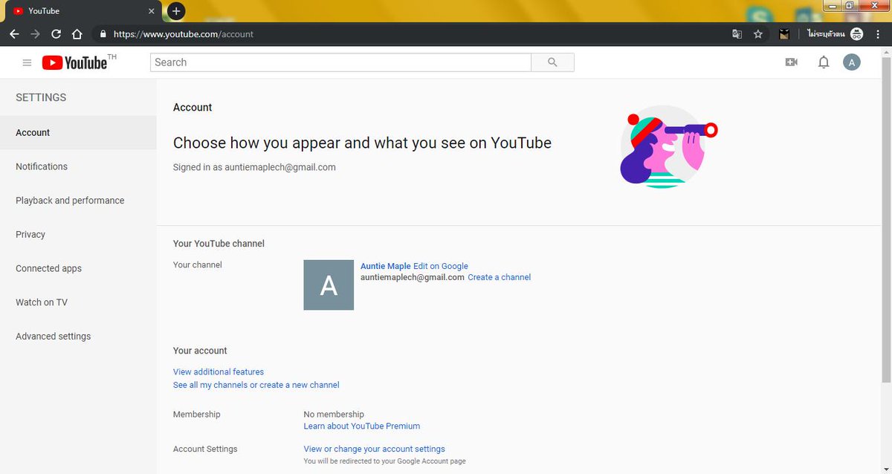The image size is (892, 474).
Task: Click the scrollbar down arrow
Action: point(886,468)
